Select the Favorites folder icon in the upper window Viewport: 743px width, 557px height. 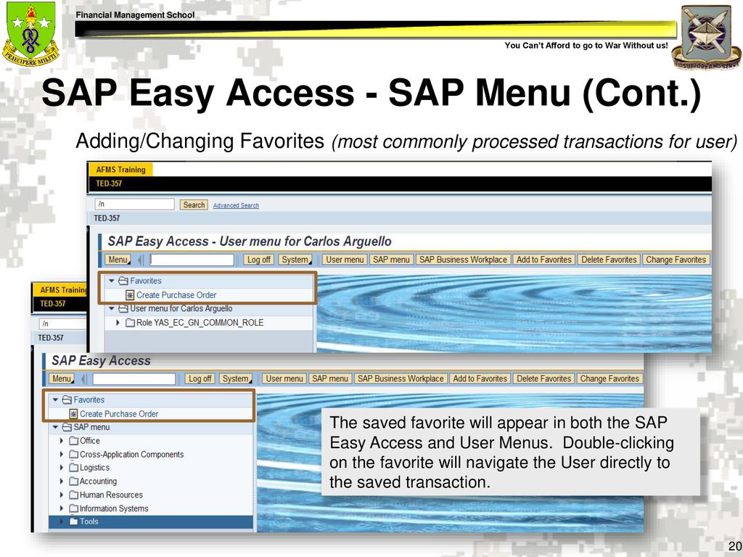(123, 281)
